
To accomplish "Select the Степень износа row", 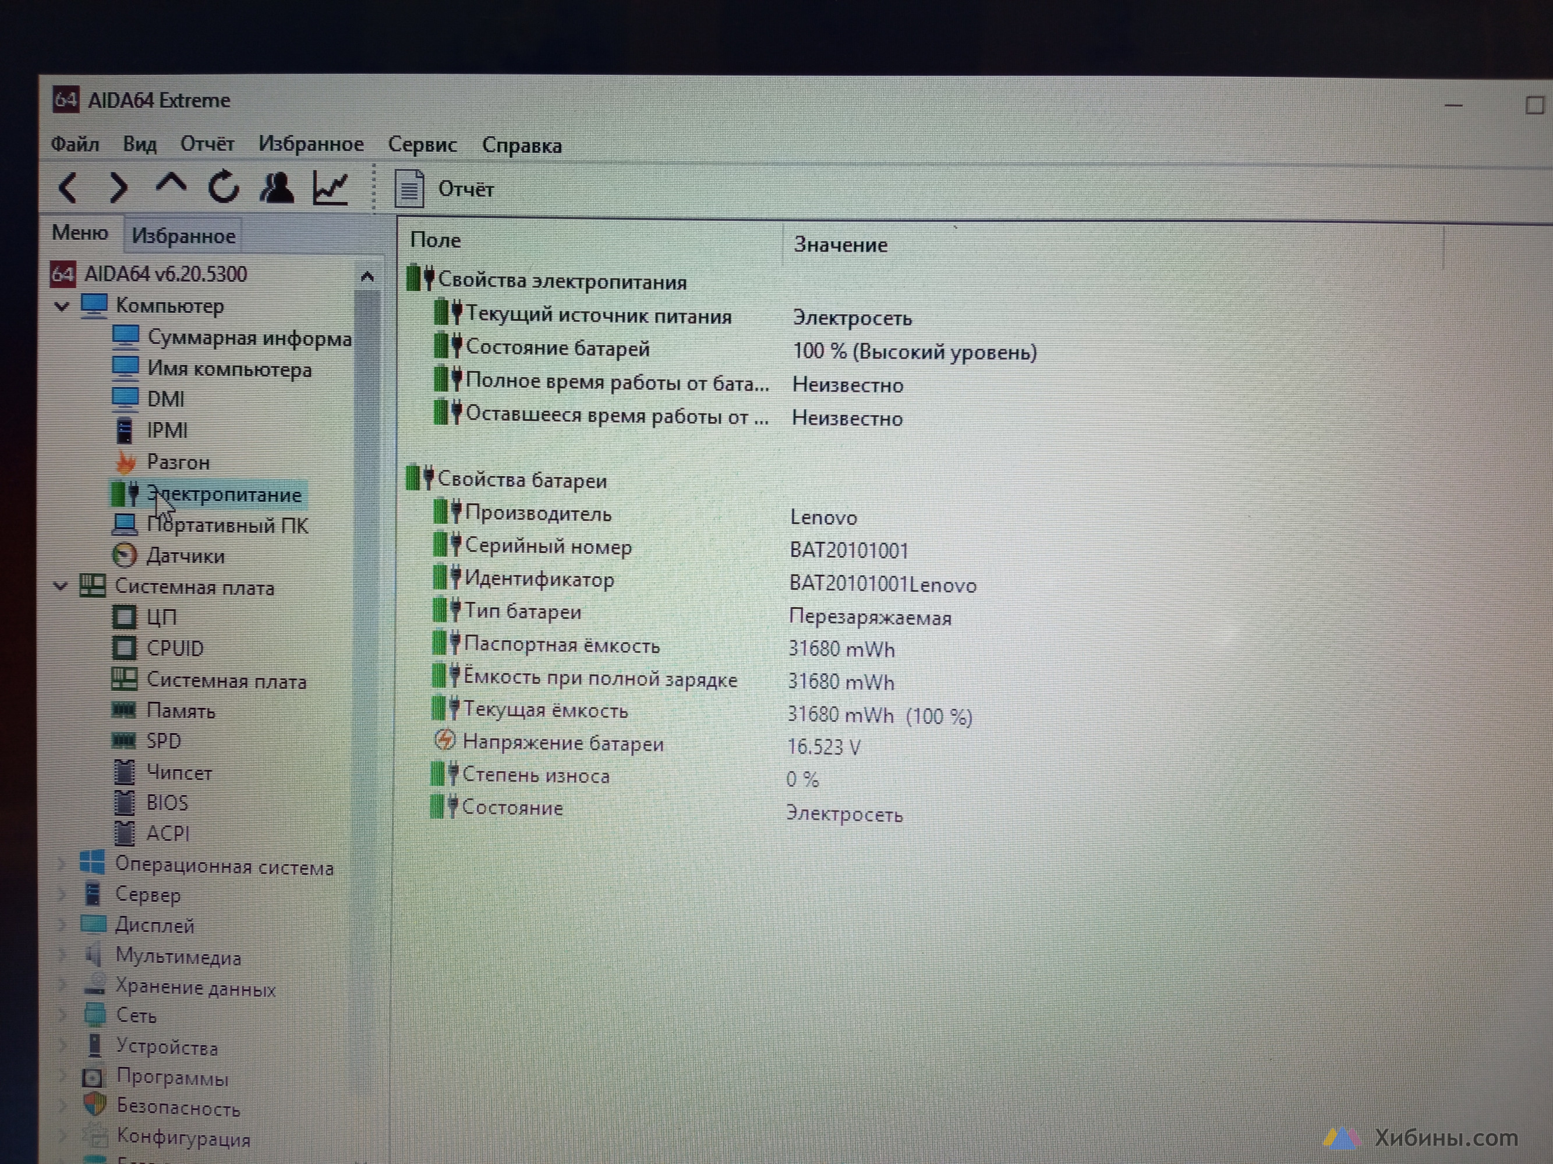I will tap(625, 776).
